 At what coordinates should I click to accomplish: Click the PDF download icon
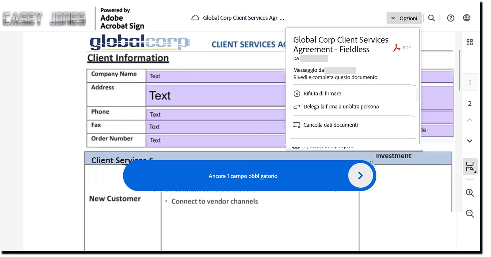point(401,48)
